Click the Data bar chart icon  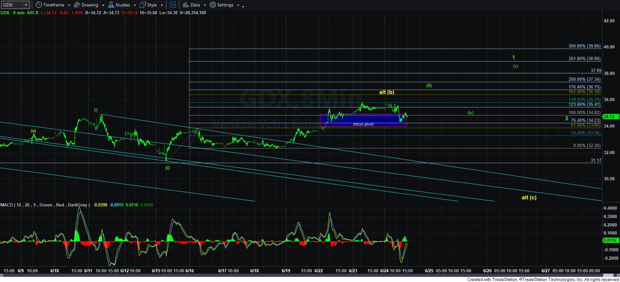pyautogui.click(x=185, y=5)
